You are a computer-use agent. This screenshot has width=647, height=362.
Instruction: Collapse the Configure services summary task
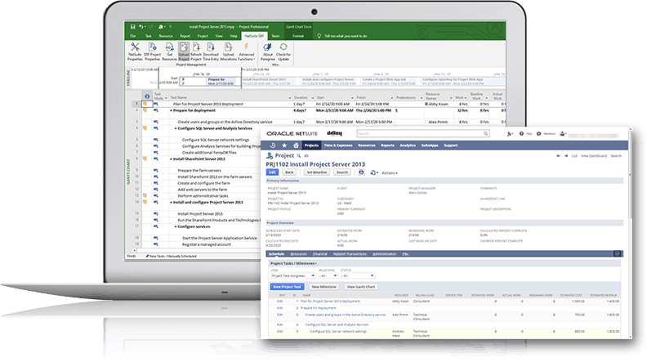click(176, 227)
